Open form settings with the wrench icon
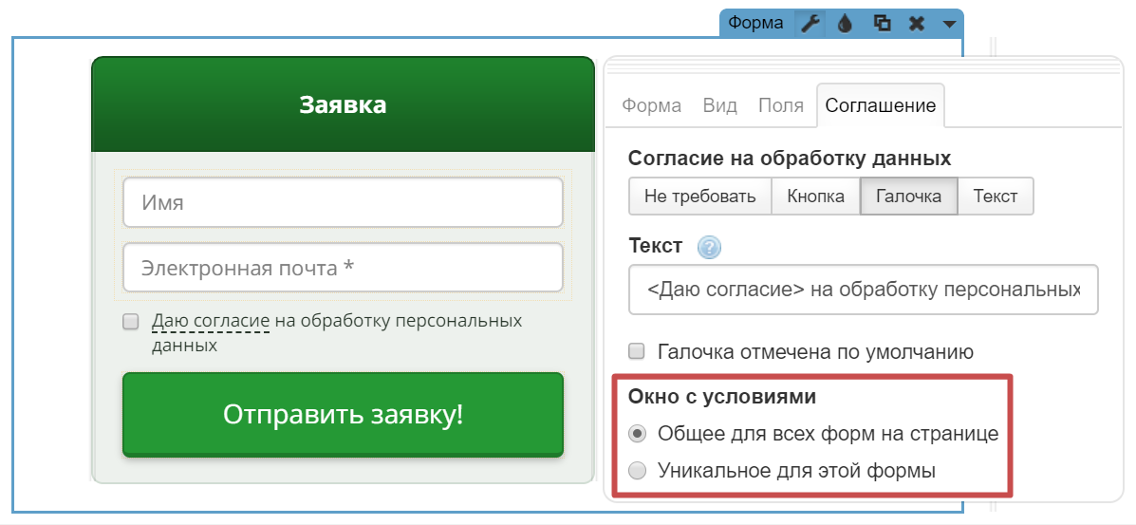1136x525 pixels. coord(809,24)
